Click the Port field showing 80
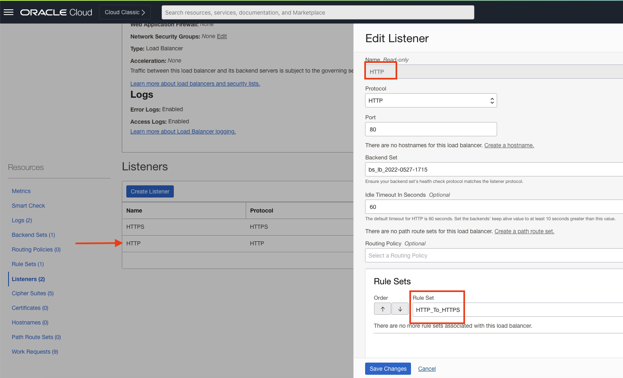 pyautogui.click(x=430, y=129)
